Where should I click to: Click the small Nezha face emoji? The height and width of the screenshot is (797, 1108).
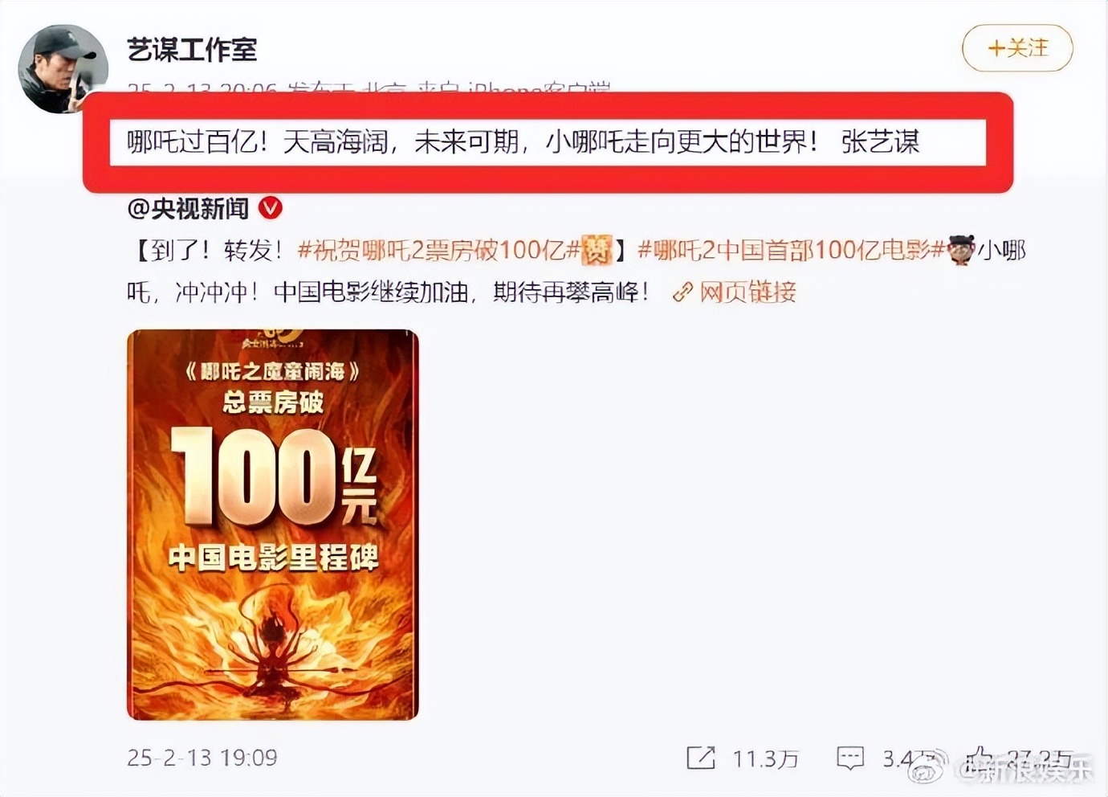coord(961,250)
